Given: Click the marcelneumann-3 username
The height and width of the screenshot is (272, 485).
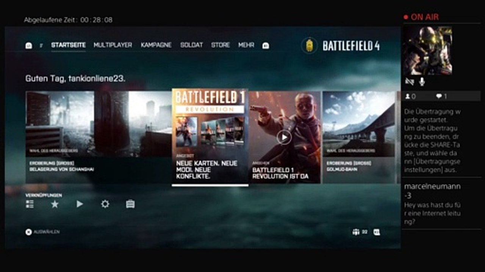Looking at the screenshot, I should [432, 191].
